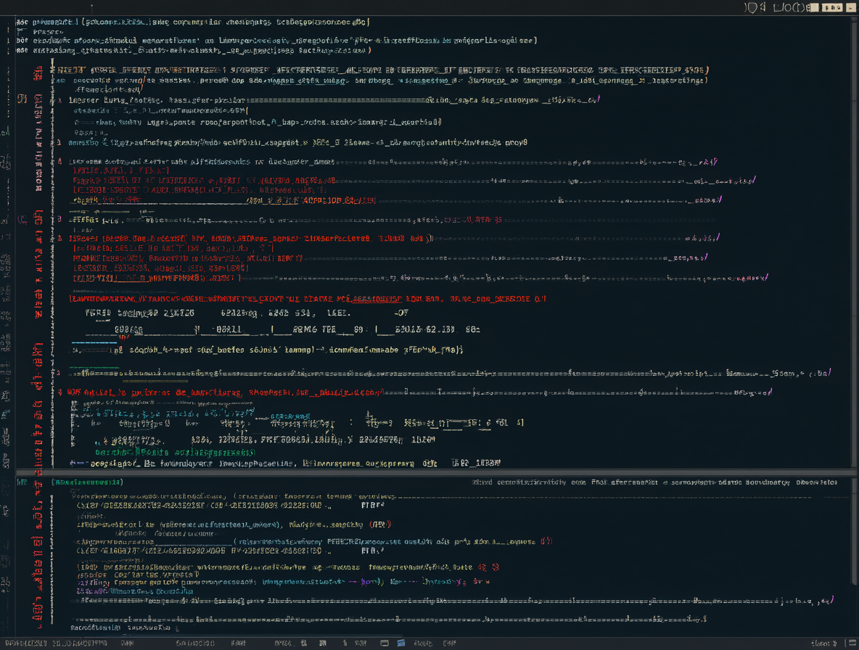Collapse the first red-numbered fold marker

tap(59, 100)
